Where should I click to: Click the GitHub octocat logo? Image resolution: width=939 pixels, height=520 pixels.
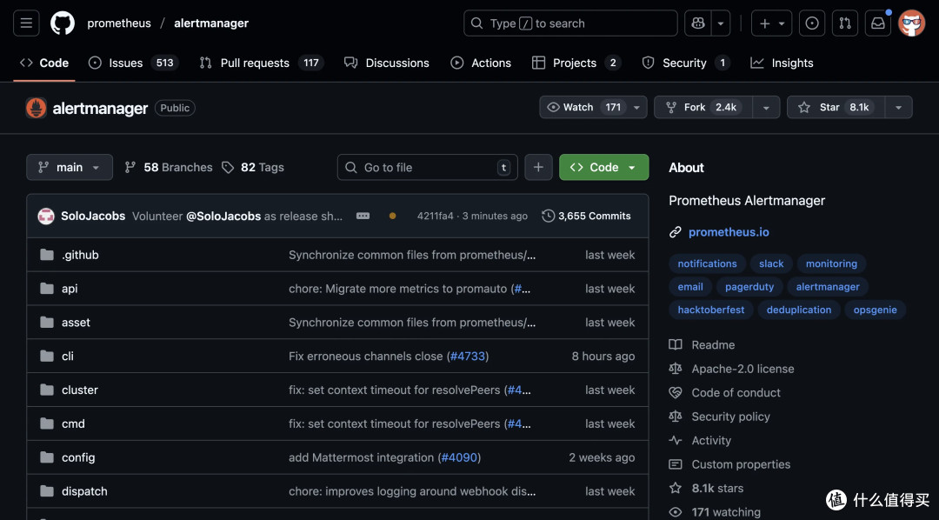(63, 23)
